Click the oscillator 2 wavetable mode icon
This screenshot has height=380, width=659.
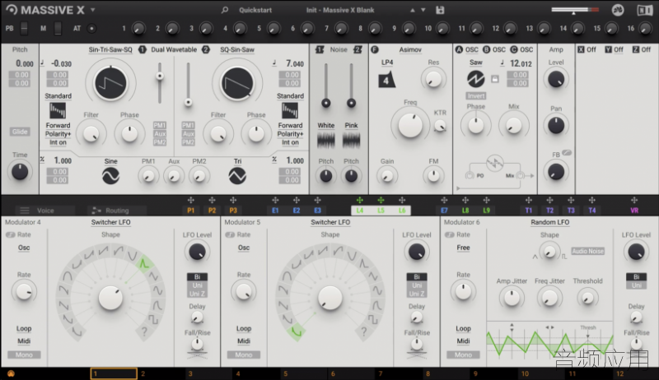(290, 111)
